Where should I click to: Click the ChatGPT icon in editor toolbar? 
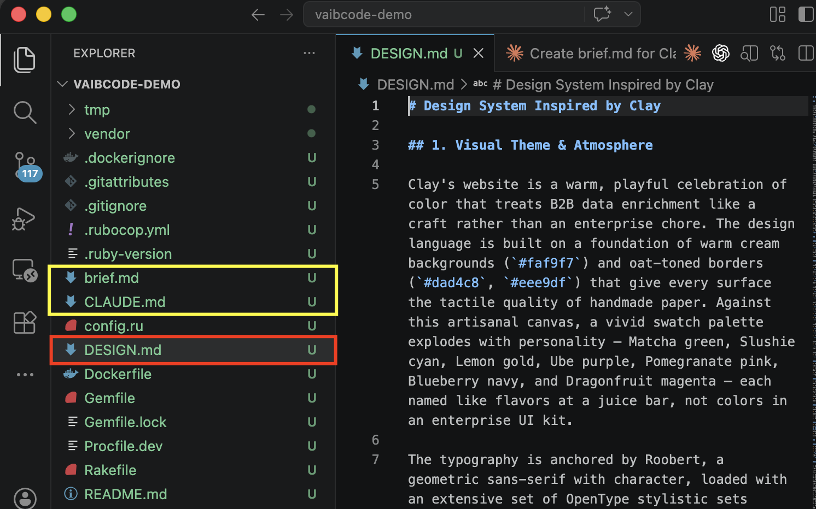click(x=721, y=53)
